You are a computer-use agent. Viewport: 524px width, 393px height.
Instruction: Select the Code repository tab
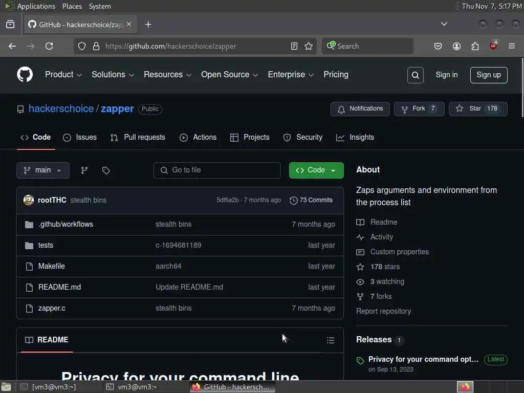point(36,137)
